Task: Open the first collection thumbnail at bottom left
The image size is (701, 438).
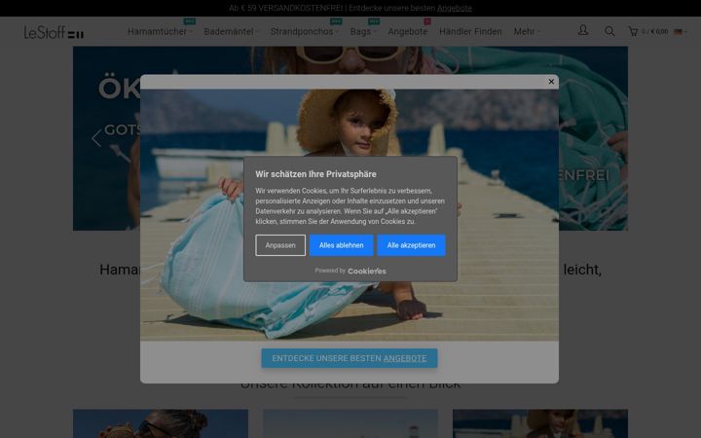Action: pyautogui.click(x=161, y=423)
